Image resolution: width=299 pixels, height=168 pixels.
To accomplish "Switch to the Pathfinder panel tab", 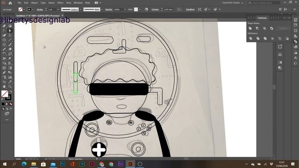I will pos(262,18).
